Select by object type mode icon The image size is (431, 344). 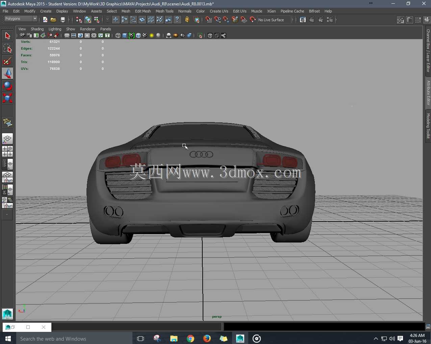coord(88,20)
